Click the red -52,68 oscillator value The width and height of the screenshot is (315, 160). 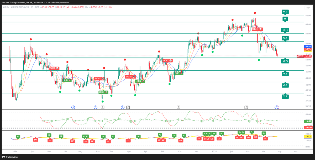click(x=308, y=128)
